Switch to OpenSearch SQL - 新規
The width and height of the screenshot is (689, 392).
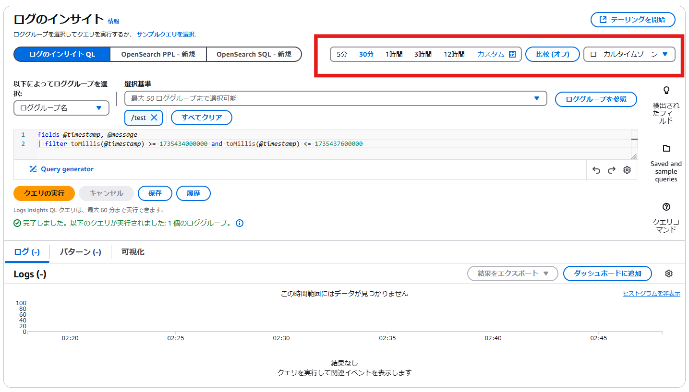point(254,54)
